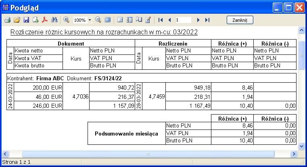Go to the next page
The image size is (307, 167).
click(x=198, y=20)
